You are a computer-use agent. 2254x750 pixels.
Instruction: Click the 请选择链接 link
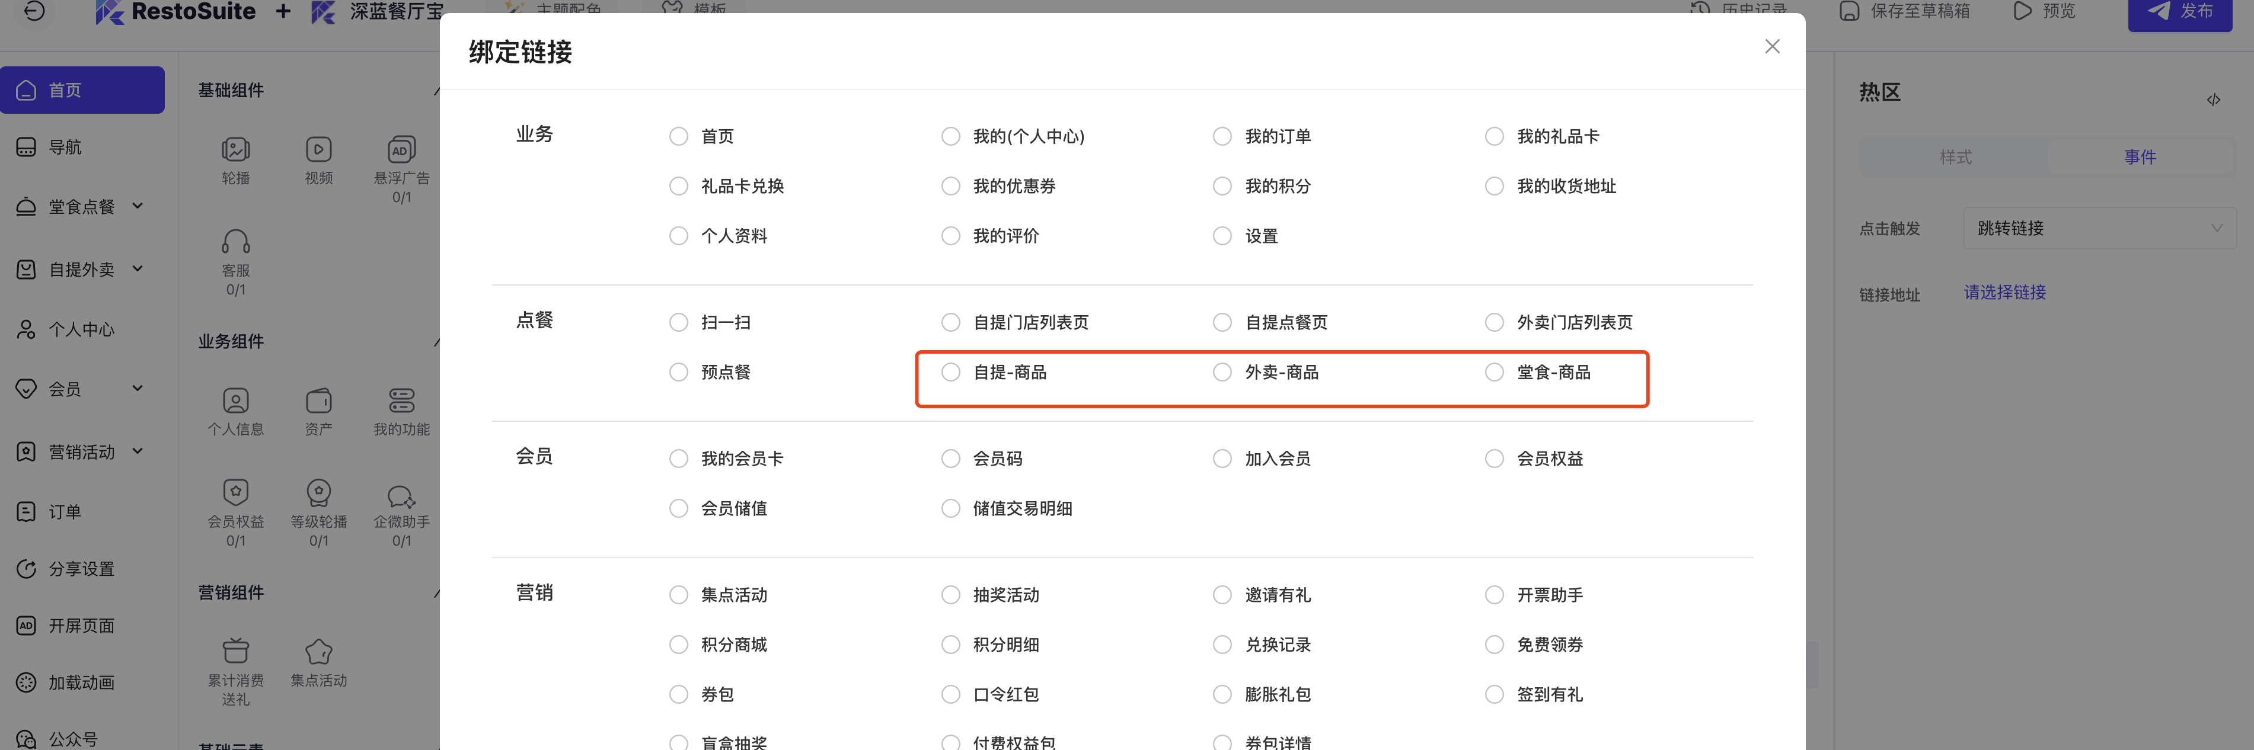(2004, 293)
